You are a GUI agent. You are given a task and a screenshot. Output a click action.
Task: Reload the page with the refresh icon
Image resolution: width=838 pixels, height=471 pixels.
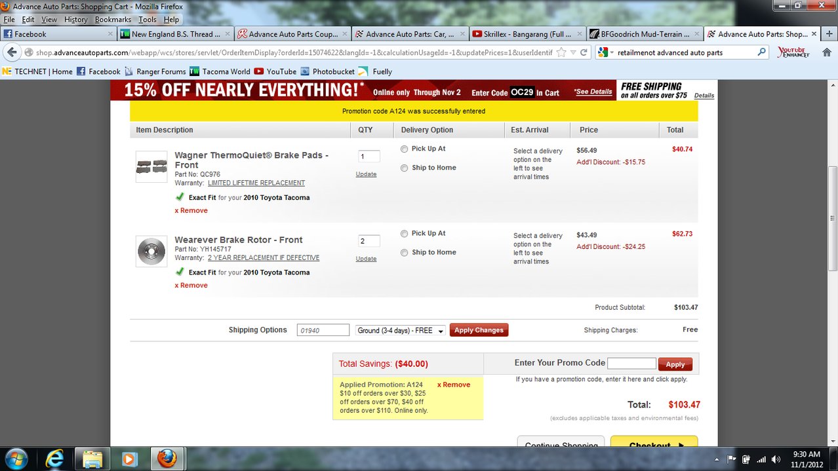(584, 52)
